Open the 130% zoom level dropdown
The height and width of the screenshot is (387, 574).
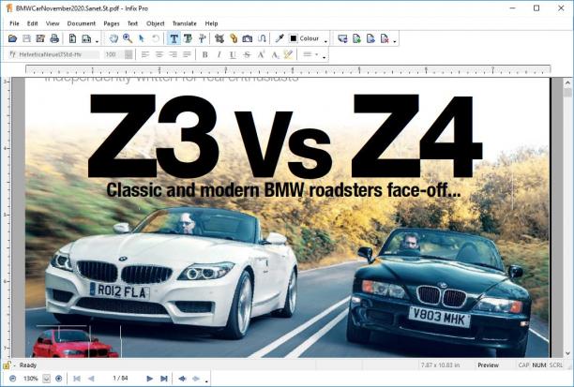47,379
